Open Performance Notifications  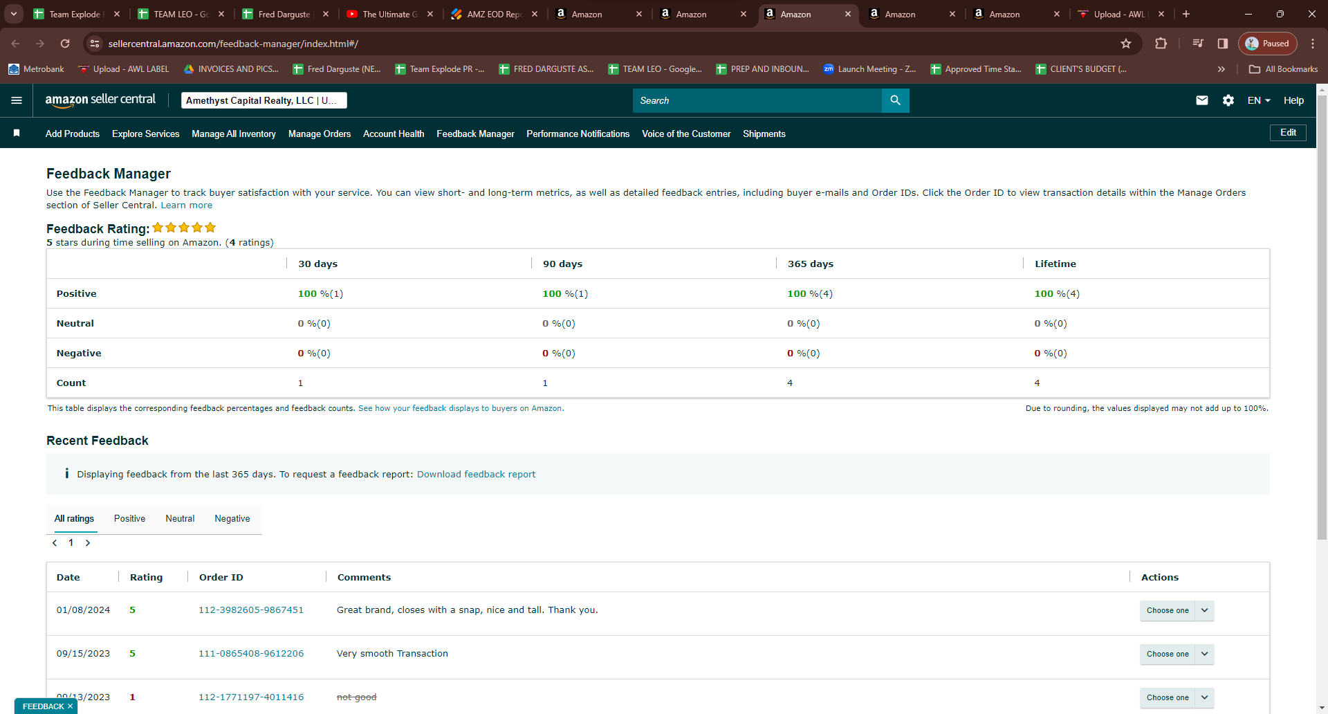click(x=578, y=134)
